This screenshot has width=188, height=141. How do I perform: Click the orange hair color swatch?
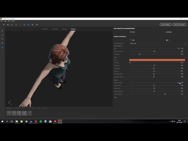pyautogui.click(x=157, y=60)
